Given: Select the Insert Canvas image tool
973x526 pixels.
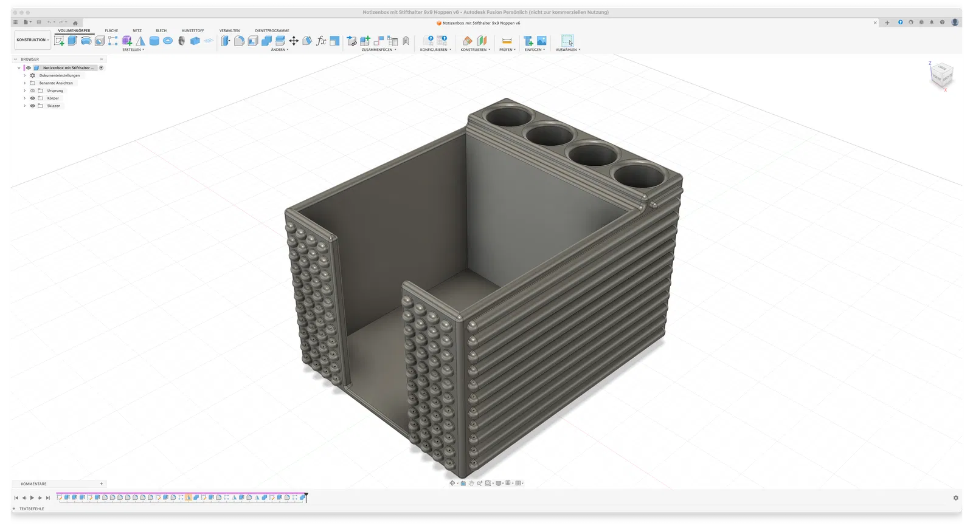Looking at the screenshot, I should point(542,41).
